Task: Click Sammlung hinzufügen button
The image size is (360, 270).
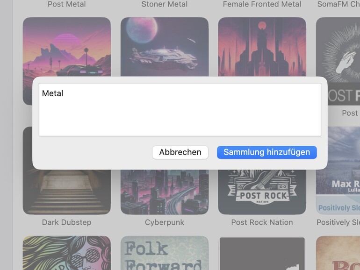Action: click(267, 152)
